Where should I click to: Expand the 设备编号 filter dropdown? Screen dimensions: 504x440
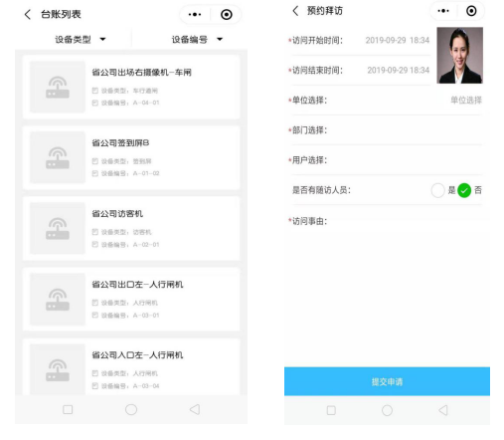pyautogui.click(x=197, y=39)
